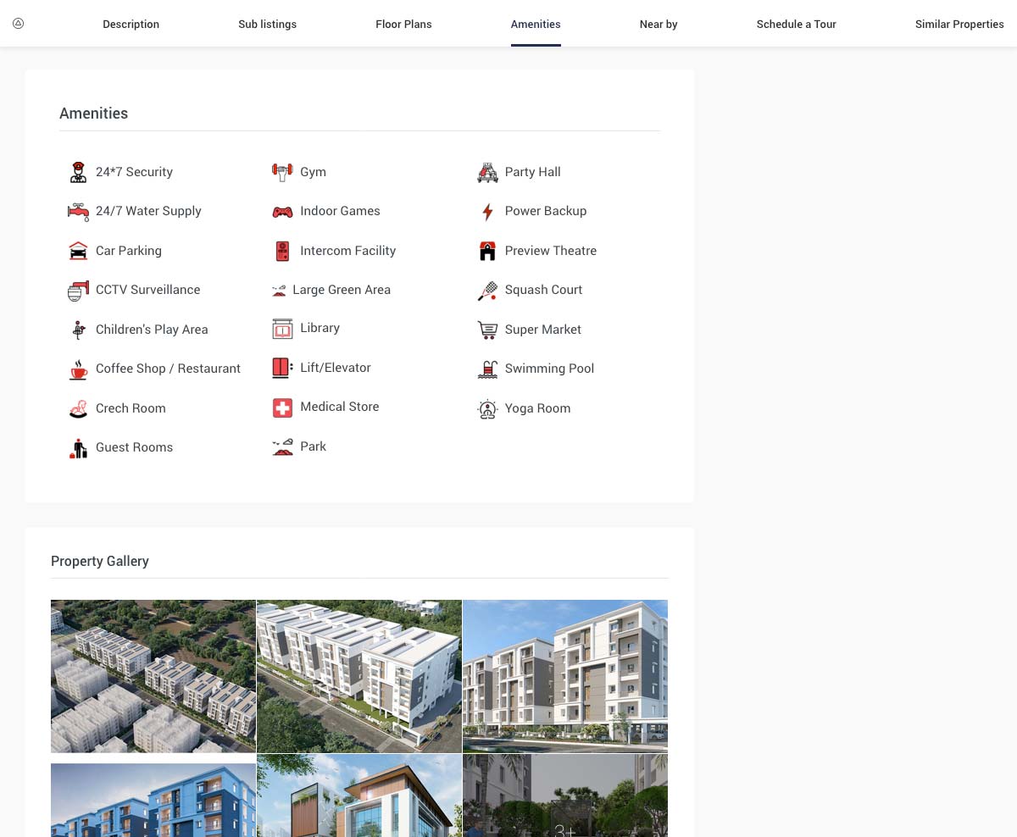Click the CCTV Surveillance camera icon
The image size is (1017, 837).
coord(78,290)
